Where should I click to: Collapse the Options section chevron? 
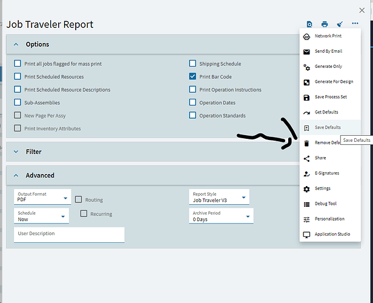coord(16,44)
